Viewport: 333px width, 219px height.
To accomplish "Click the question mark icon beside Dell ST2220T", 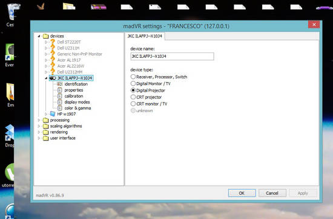I will pos(53,42).
